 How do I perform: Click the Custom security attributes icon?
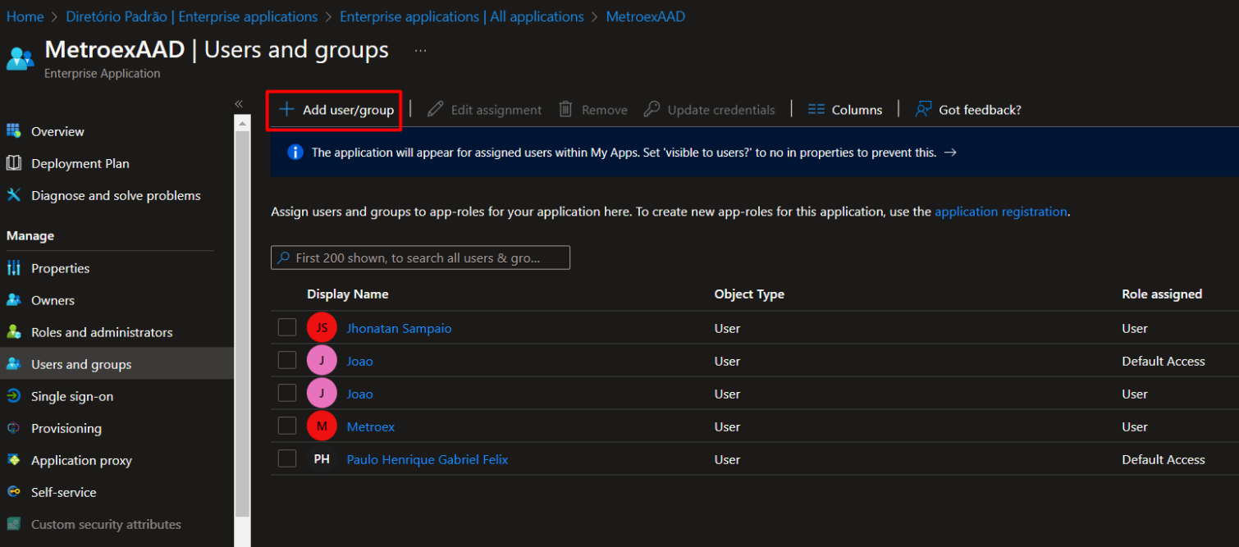coord(14,524)
